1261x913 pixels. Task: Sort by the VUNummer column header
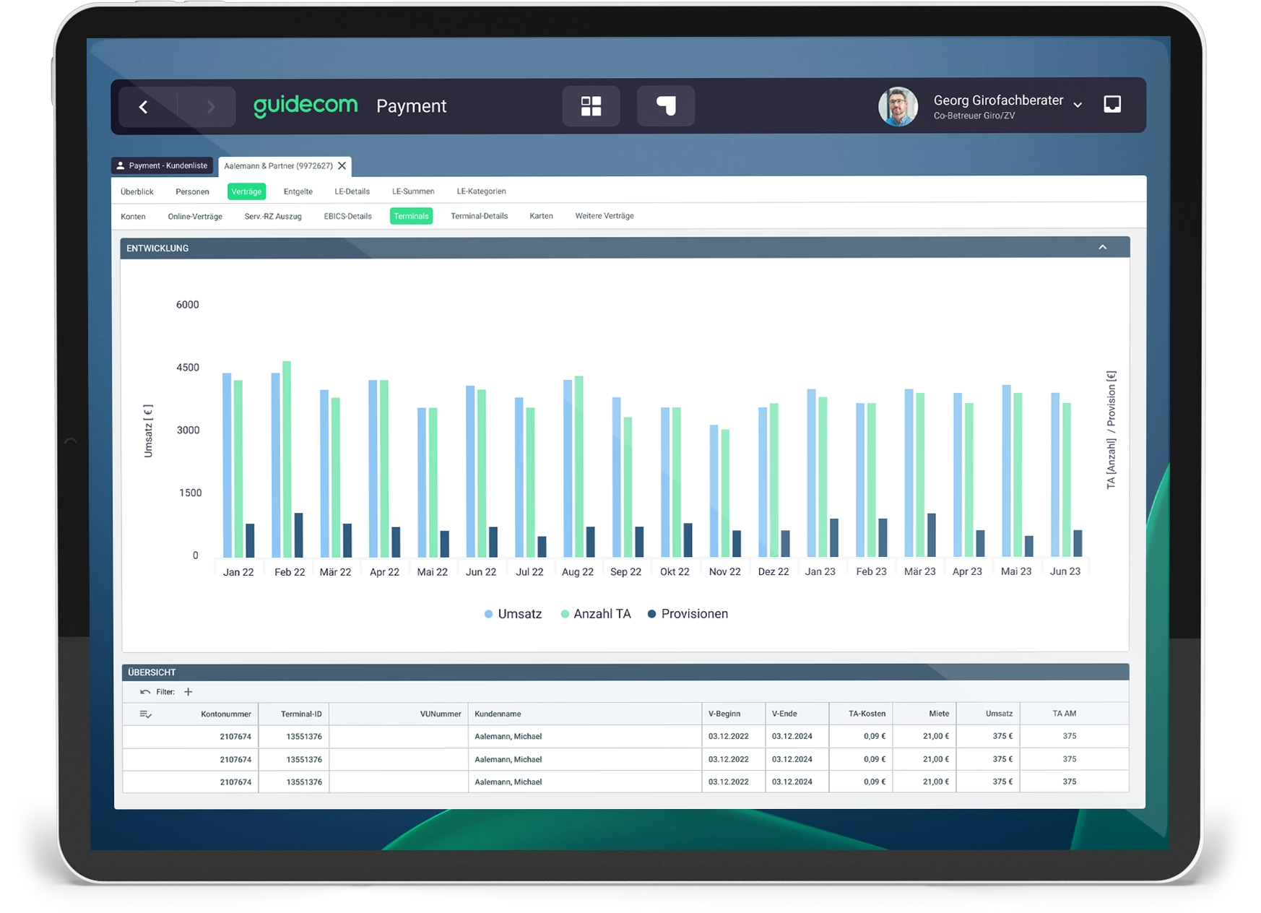(441, 714)
